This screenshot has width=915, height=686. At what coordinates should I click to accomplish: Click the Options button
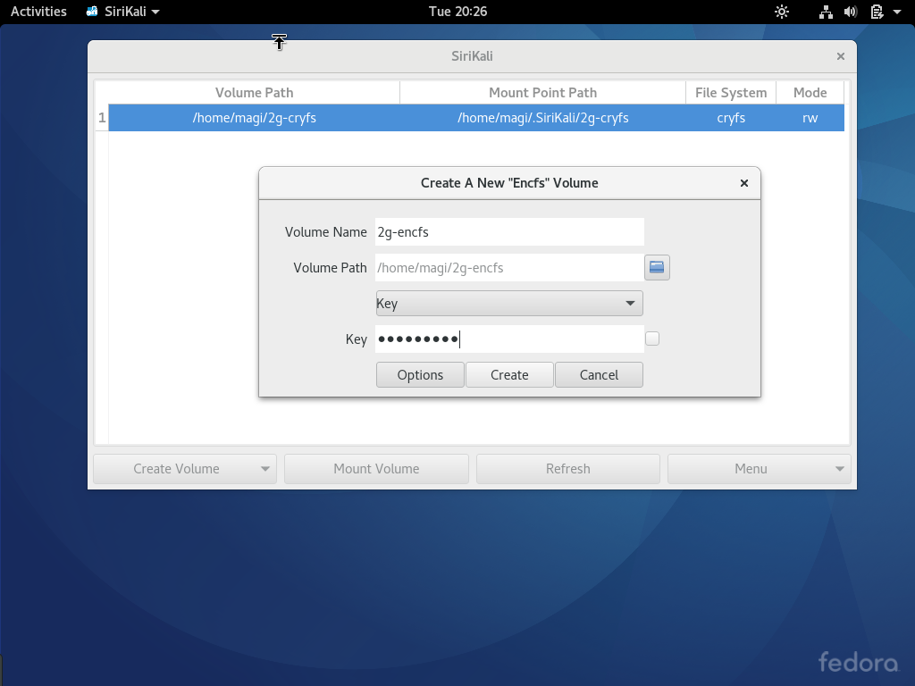(420, 374)
